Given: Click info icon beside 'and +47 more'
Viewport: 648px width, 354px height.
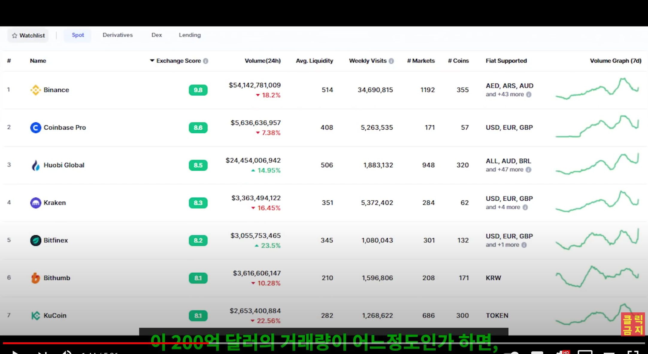Looking at the screenshot, I should click(x=529, y=170).
